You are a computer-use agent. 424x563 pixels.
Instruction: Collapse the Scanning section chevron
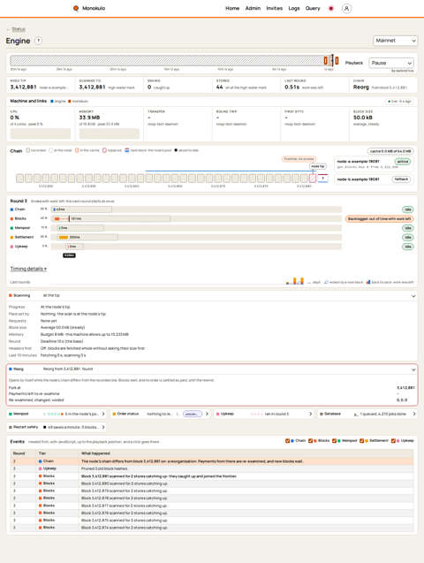coord(413,296)
